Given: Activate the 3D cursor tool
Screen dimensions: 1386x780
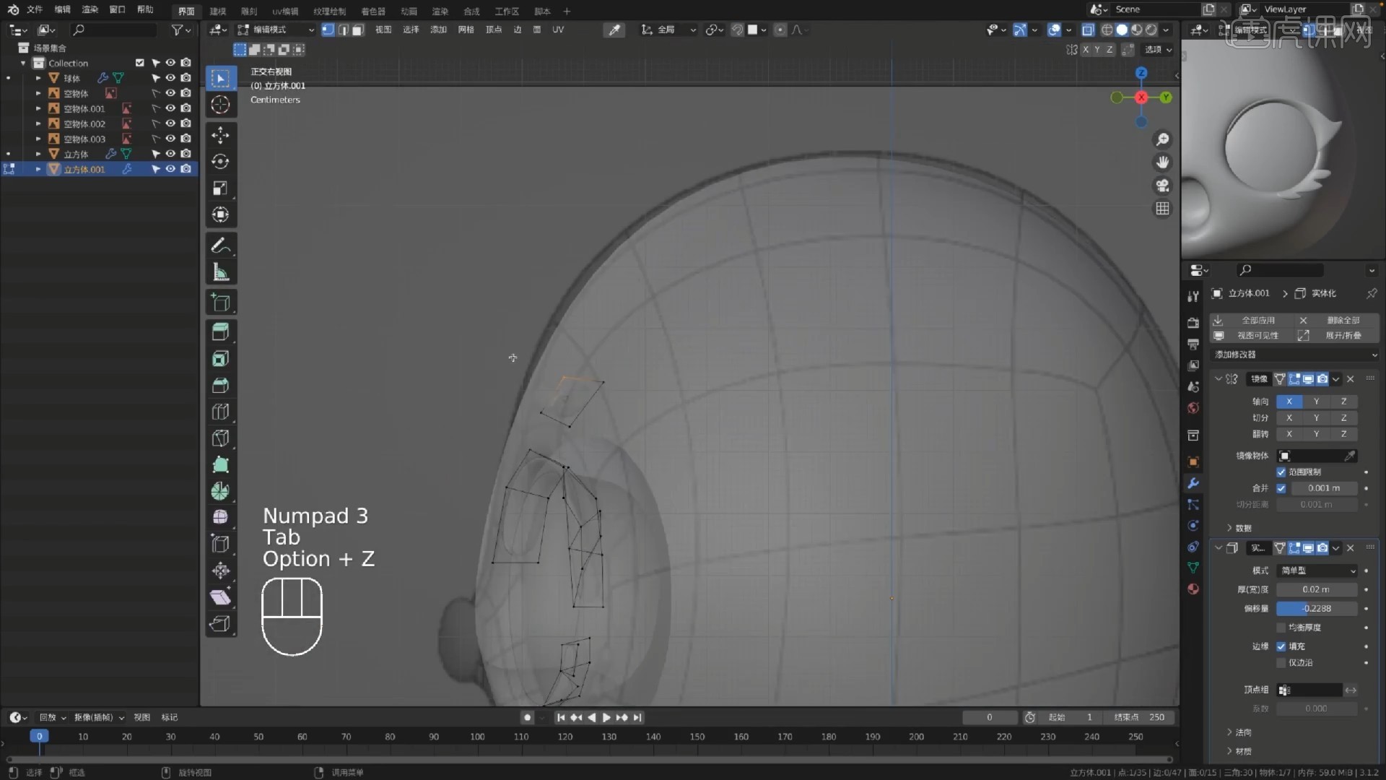Looking at the screenshot, I should (220, 105).
